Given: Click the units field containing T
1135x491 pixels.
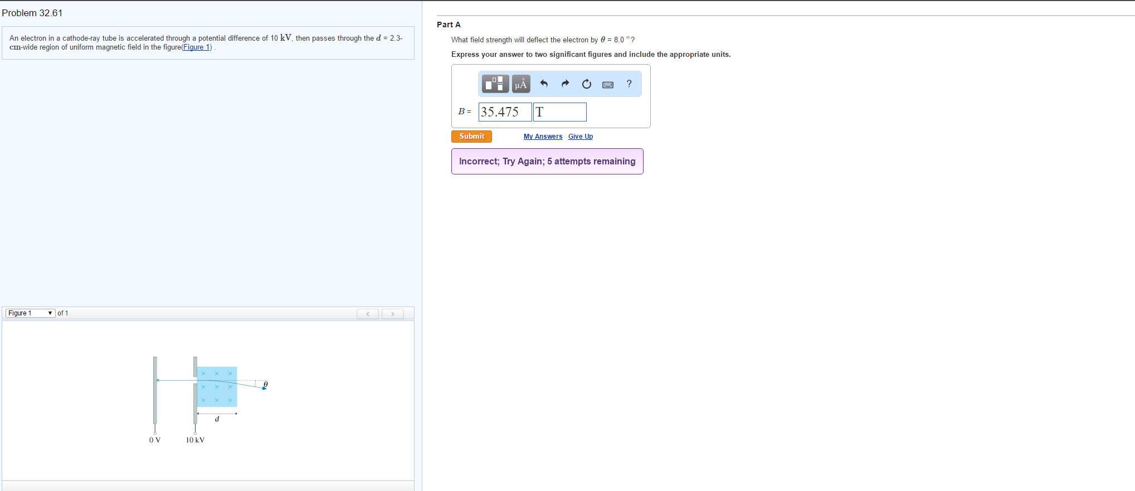Looking at the screenshot, I should coord(559,112).
